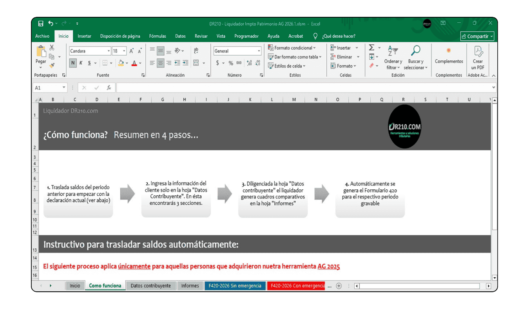Click the Autosuma Σ icon
Viewport: 529px width, 309px height.
[372, 47]
